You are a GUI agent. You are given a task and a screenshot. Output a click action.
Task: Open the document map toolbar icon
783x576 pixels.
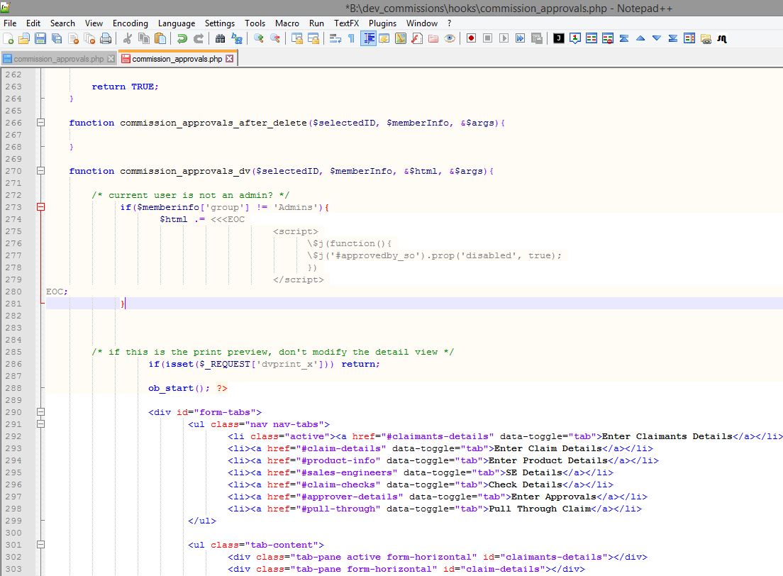pyautogui.click(x=401, y=38)
